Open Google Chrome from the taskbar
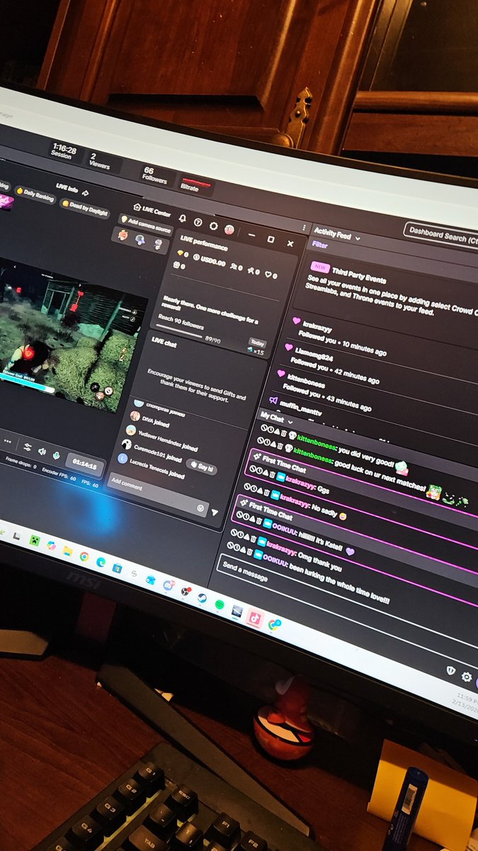This screenshot has width=478, height=851. pyautogui.click(x=84, y=556)
